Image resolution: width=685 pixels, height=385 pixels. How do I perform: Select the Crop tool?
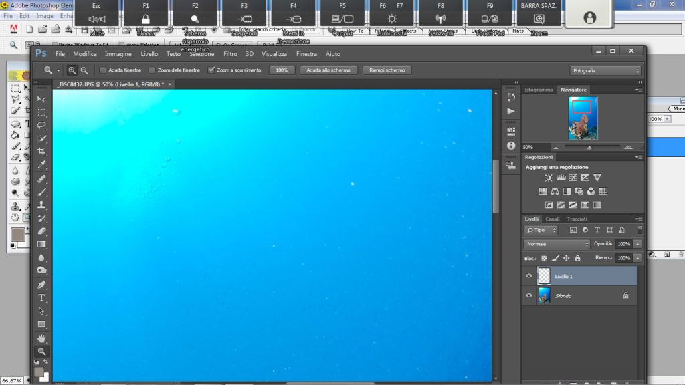[x=41, y=152]
